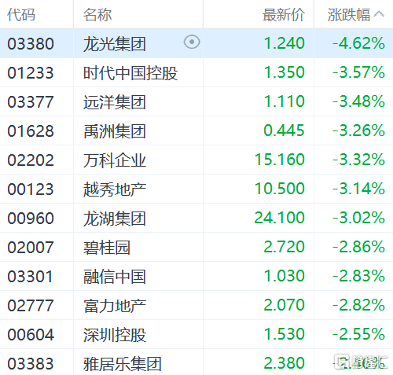Click price 2.070

coord(285,305)
